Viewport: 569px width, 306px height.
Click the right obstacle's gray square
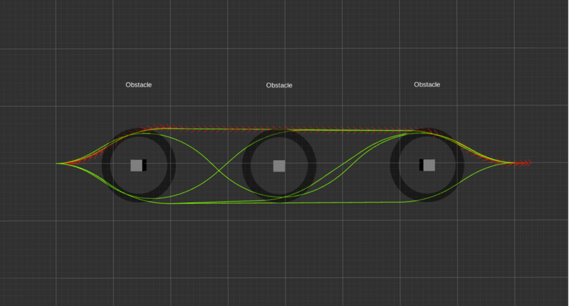[429, 165]
